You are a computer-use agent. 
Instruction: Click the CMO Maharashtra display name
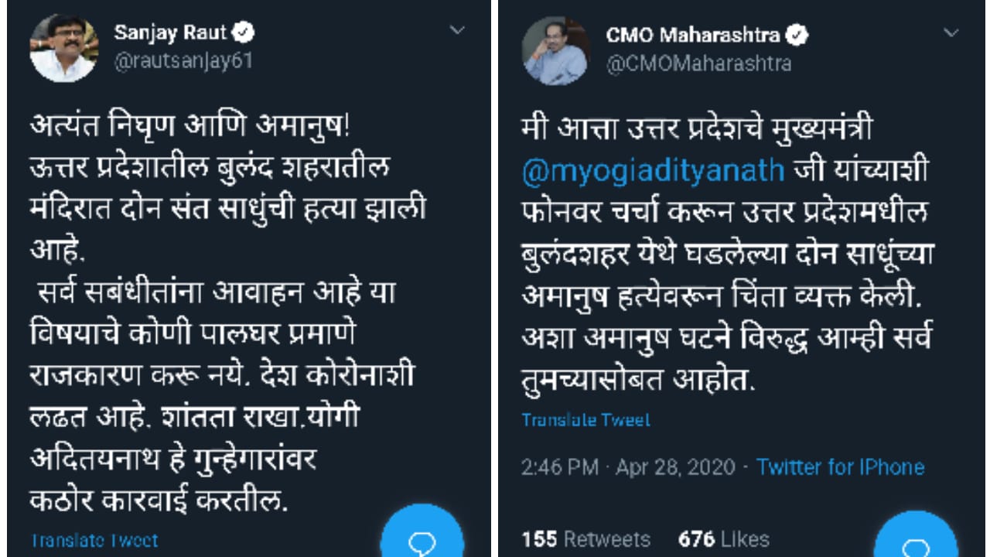click(693, 35)
